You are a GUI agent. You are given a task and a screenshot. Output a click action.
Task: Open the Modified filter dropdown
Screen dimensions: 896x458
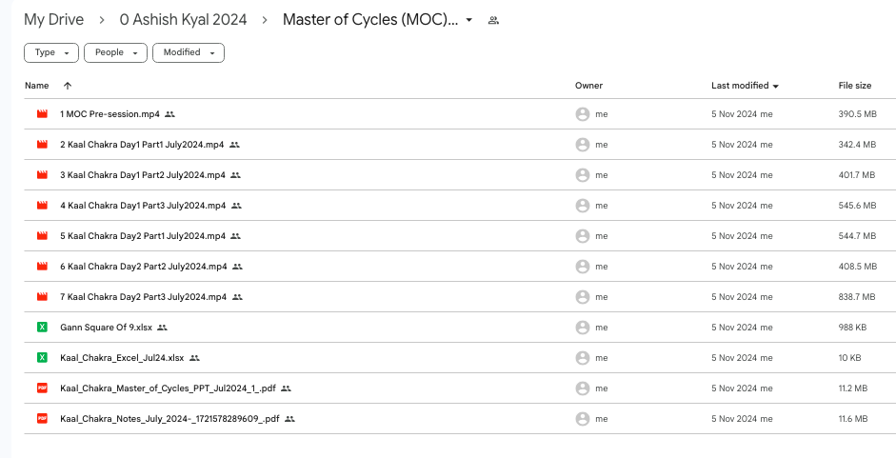(188, 52)
